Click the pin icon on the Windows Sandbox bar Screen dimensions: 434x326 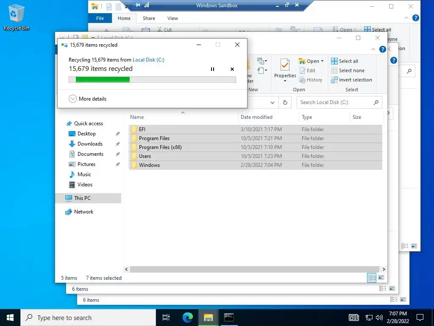[138, 5]
